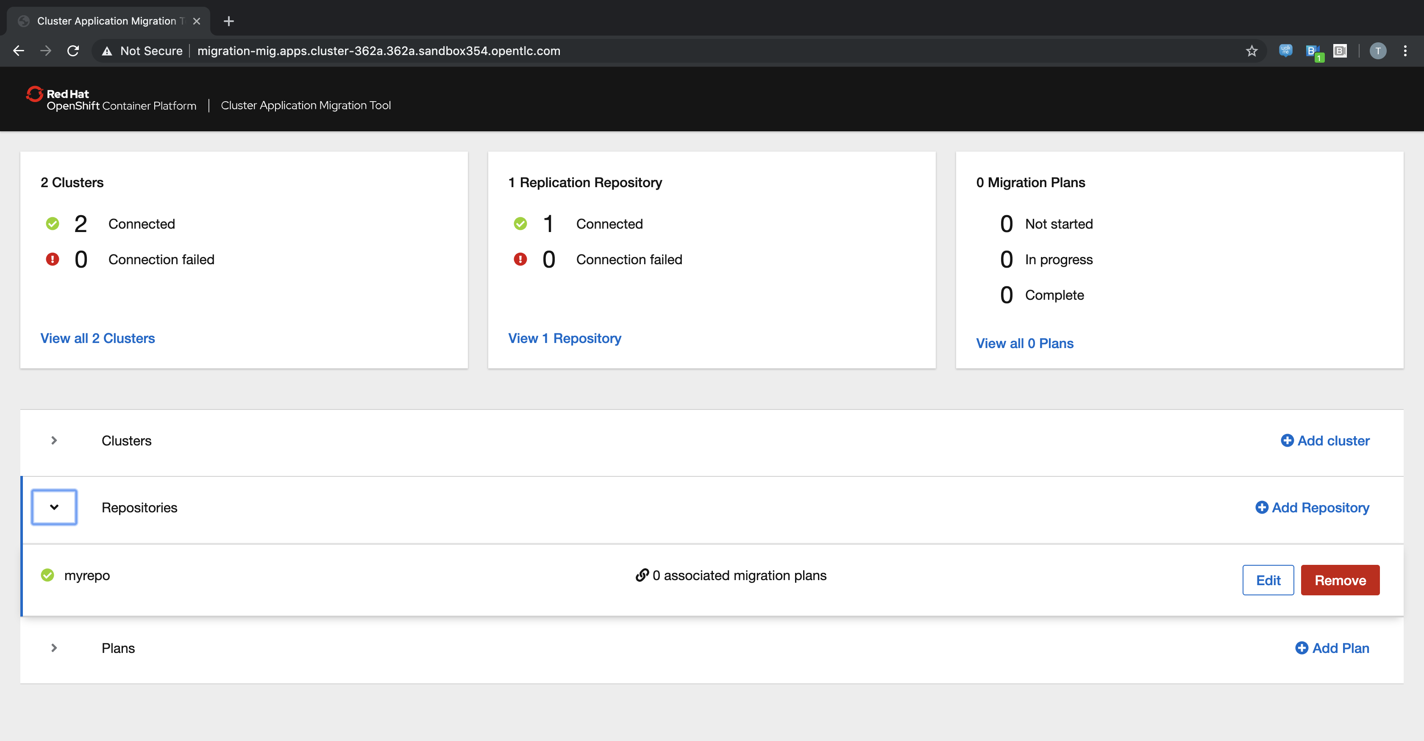The width and height of the screenshot is (1424, 741).
Task: Open View all 2 Clusters link
Action: pos(98,338)
